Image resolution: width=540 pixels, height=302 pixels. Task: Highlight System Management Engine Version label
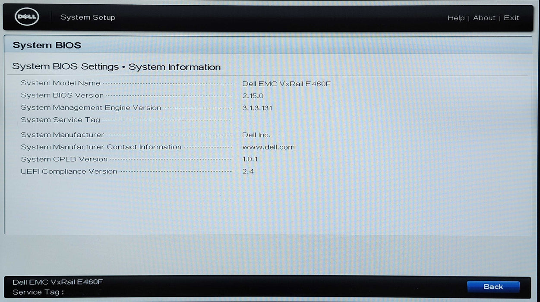(91, 108)
